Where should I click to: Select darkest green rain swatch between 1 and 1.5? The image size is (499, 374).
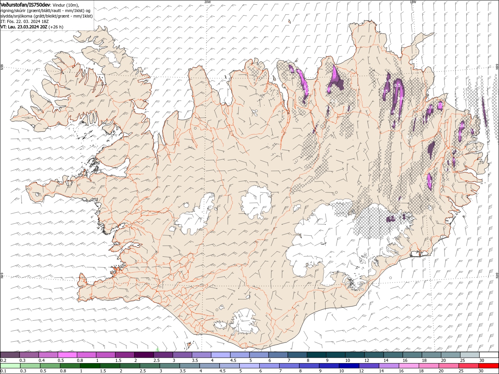point(90,366)
